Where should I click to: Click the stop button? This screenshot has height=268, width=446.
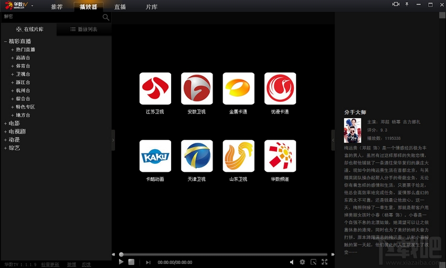(131, 262)
